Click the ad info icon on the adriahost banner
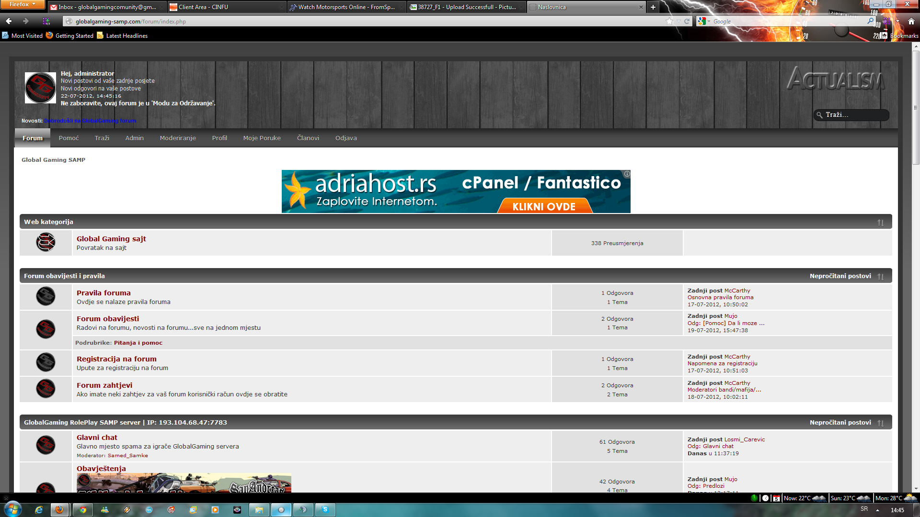This screenshot has height=517, width=920. (627, 174)
